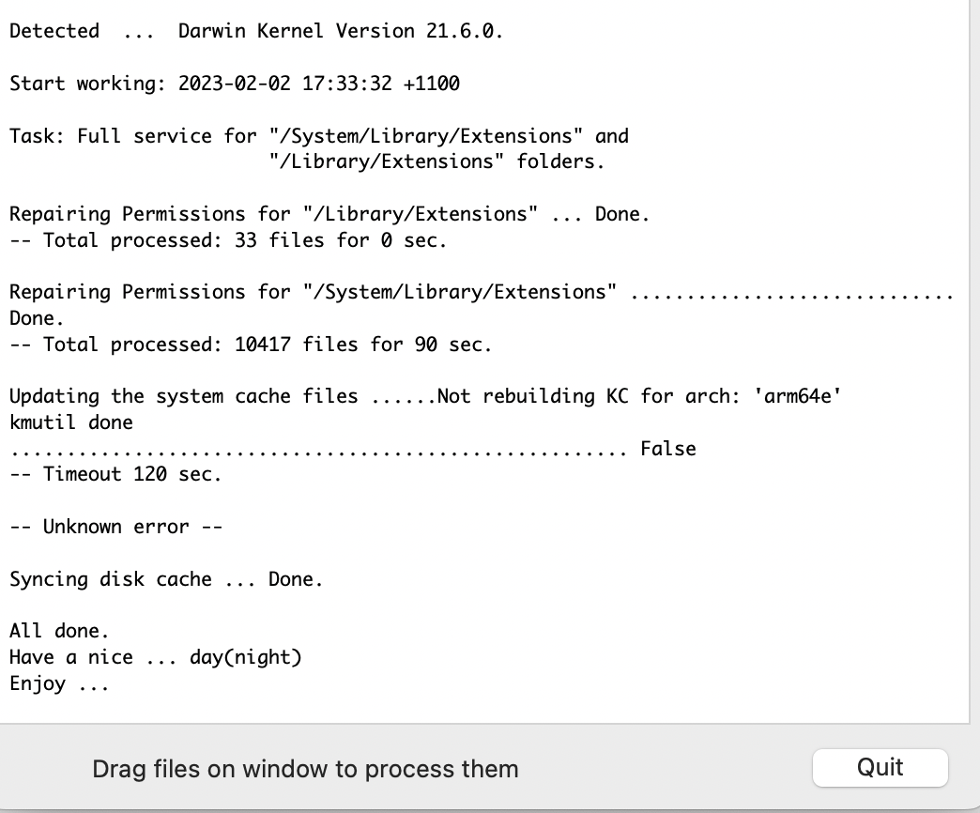Click the "All done." line
Screen dimensions: 980x813
(59, 631)
